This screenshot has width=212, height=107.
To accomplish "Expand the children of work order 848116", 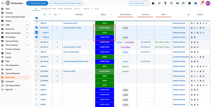I will (x=41, y=57).
